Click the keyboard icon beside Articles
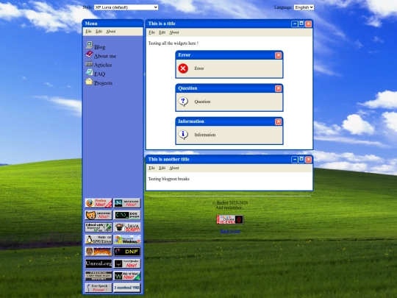Screen dimensions: 397x298 tap(89, 63)
